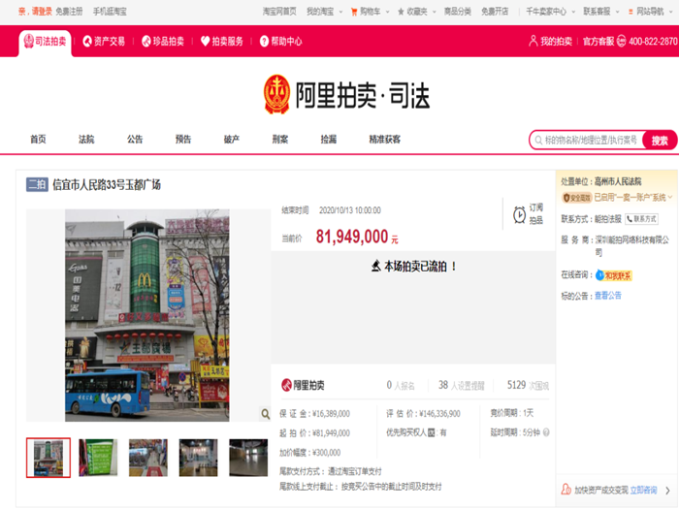Open the 查看公告 link
This screenshot has height=509, width=679.
pos(607,296)
